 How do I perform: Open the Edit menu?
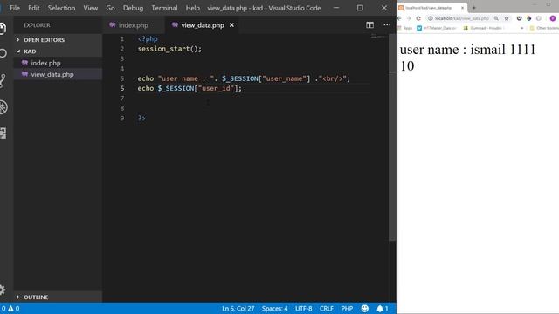34,8
